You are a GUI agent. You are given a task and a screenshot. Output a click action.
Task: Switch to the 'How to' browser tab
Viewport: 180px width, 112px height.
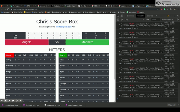(84, 6)
